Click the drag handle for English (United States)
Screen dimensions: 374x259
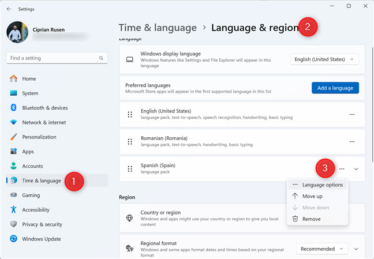coord(130,114)
